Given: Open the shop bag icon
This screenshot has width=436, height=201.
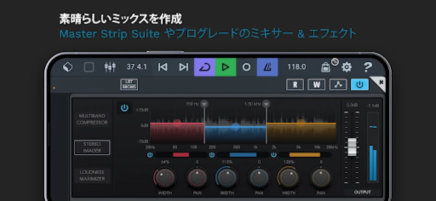Looking at the screenshot, I should [x=326, y=66].
